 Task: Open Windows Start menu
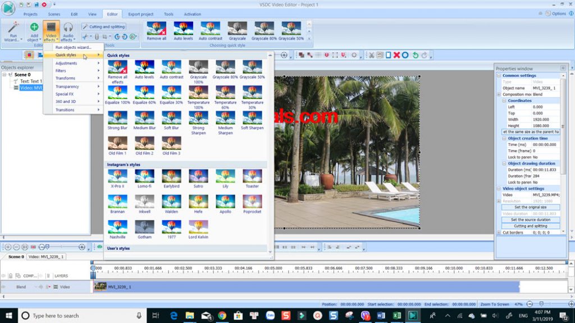[x=9, y=315]
